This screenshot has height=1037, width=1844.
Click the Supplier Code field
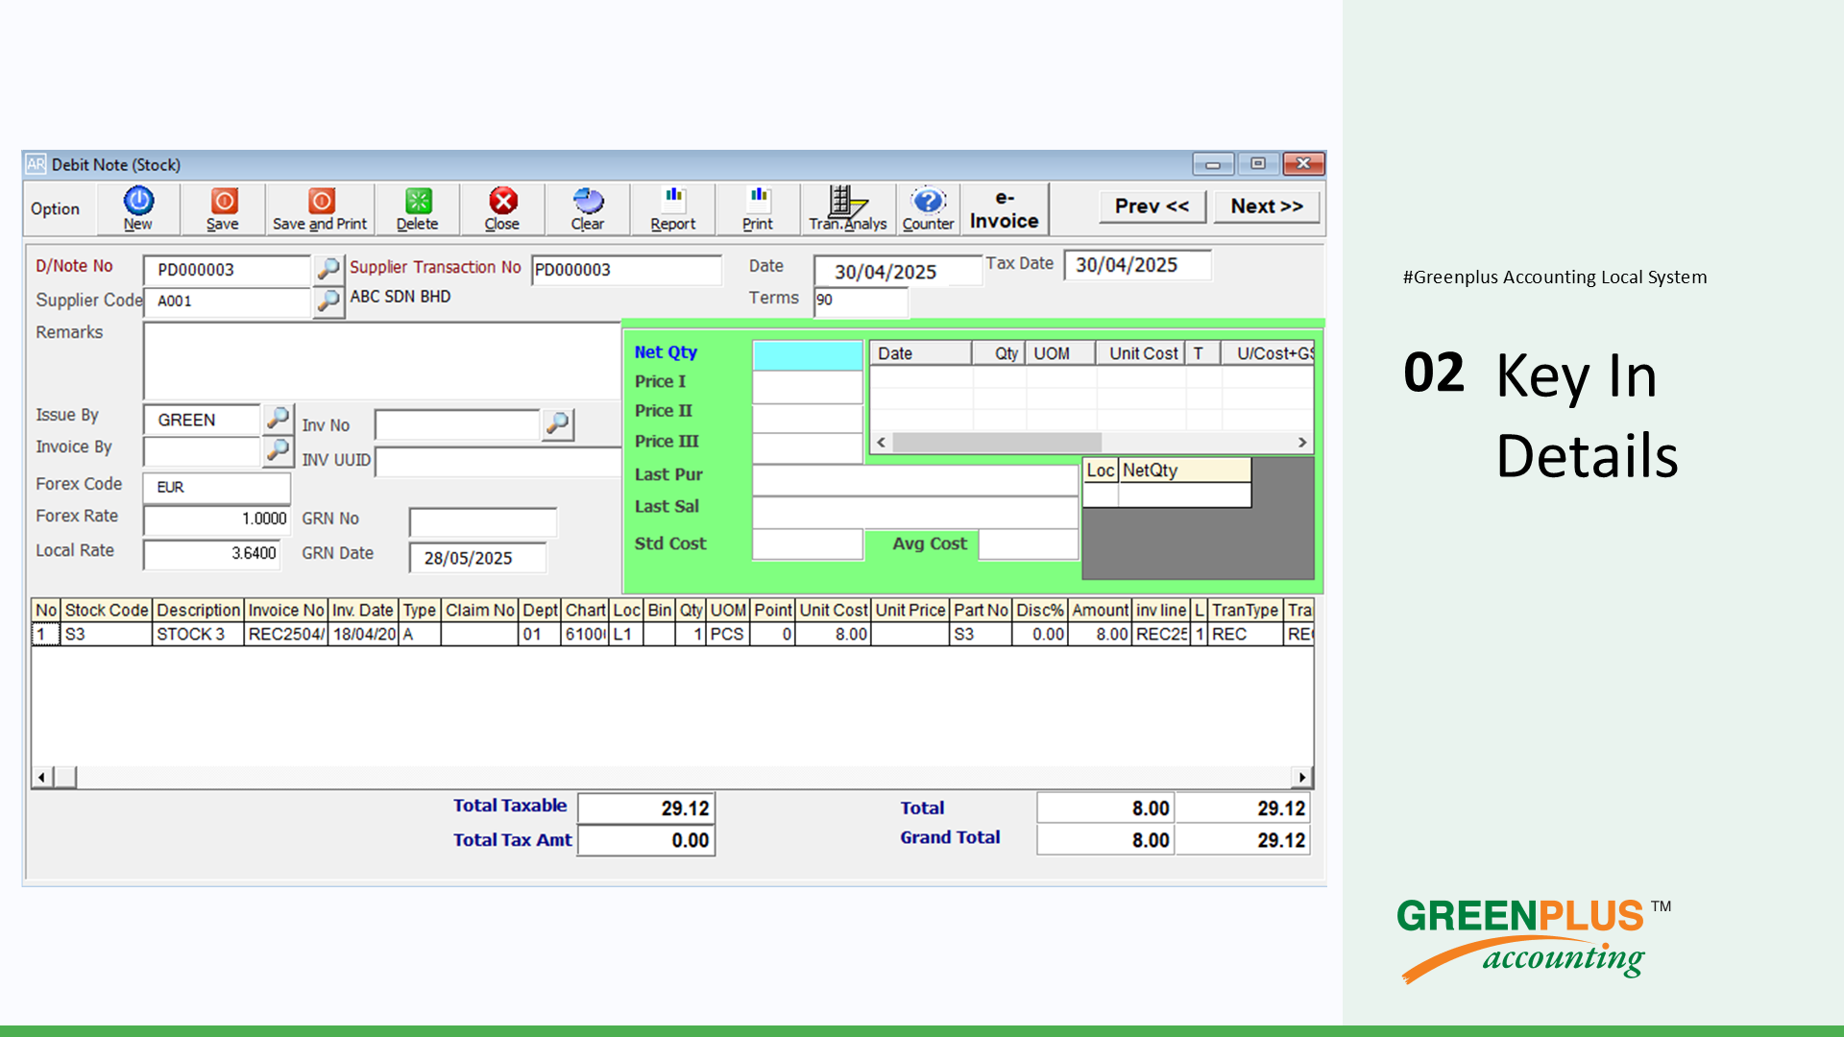[x=227, y=301]
